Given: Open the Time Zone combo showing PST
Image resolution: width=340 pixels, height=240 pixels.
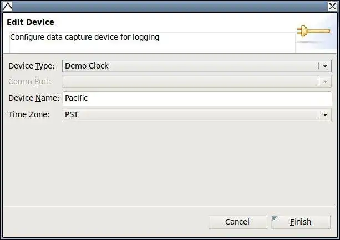Looking at the screenshot, I should click(190, 114).
